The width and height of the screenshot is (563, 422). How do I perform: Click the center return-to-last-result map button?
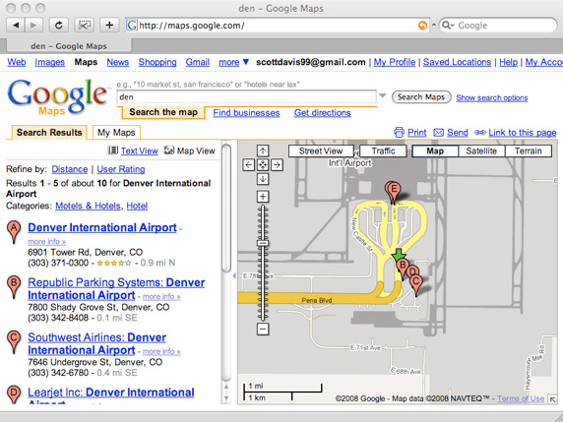[263, 165]
